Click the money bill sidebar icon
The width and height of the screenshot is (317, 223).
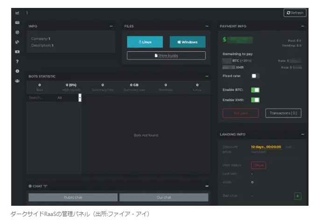click(x=17, y=52)
